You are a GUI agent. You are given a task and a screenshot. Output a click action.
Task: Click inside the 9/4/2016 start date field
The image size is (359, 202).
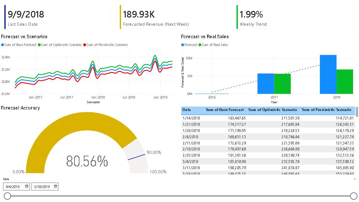coord(13,186)
